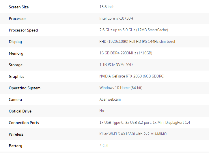The height and width of the screenshot is (153, 209).
Task: Select Intel Core i7-10750H text
Action: [116, 18]
